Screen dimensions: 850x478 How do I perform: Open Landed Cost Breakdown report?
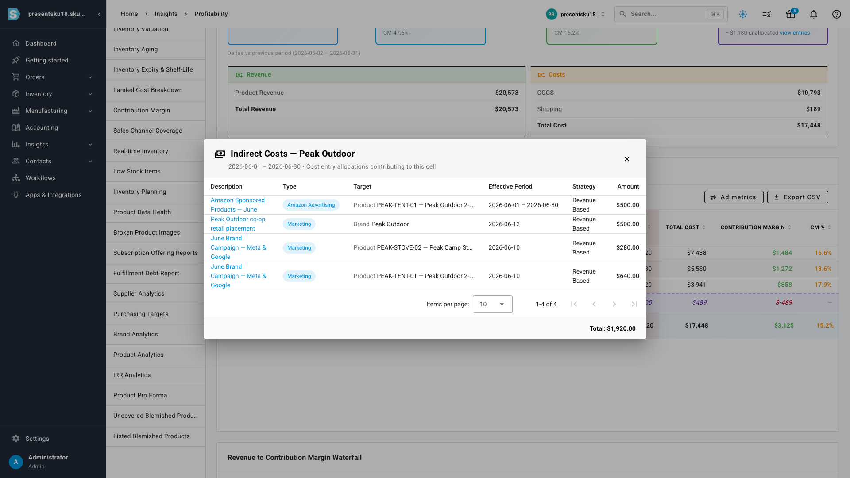tap(156, 90)
